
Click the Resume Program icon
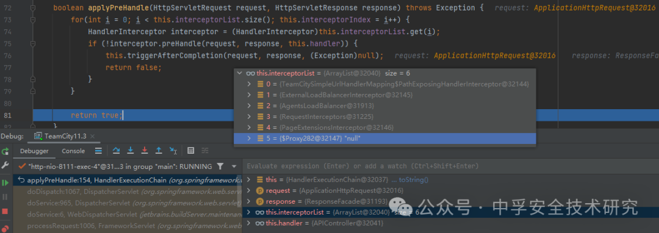click(x=5, y=182)
